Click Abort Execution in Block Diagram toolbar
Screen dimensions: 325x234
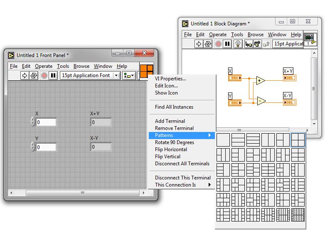point(218,44)
